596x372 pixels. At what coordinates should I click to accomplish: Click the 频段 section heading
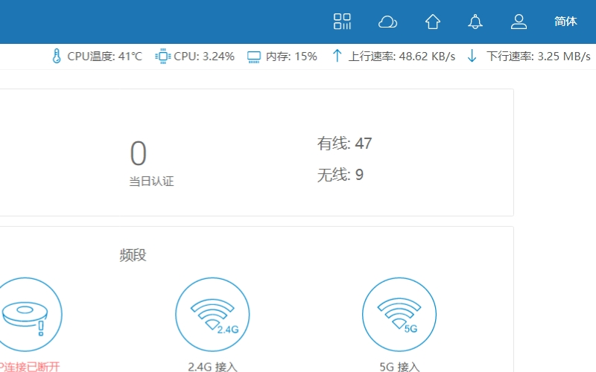[133, 255]
